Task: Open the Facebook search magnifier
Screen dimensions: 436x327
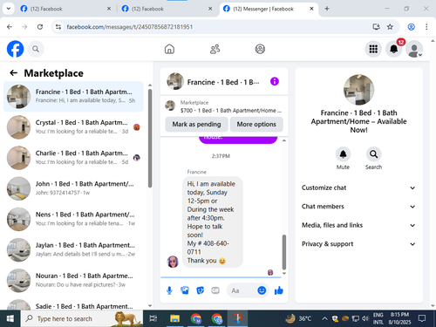Action: point(36,49)
